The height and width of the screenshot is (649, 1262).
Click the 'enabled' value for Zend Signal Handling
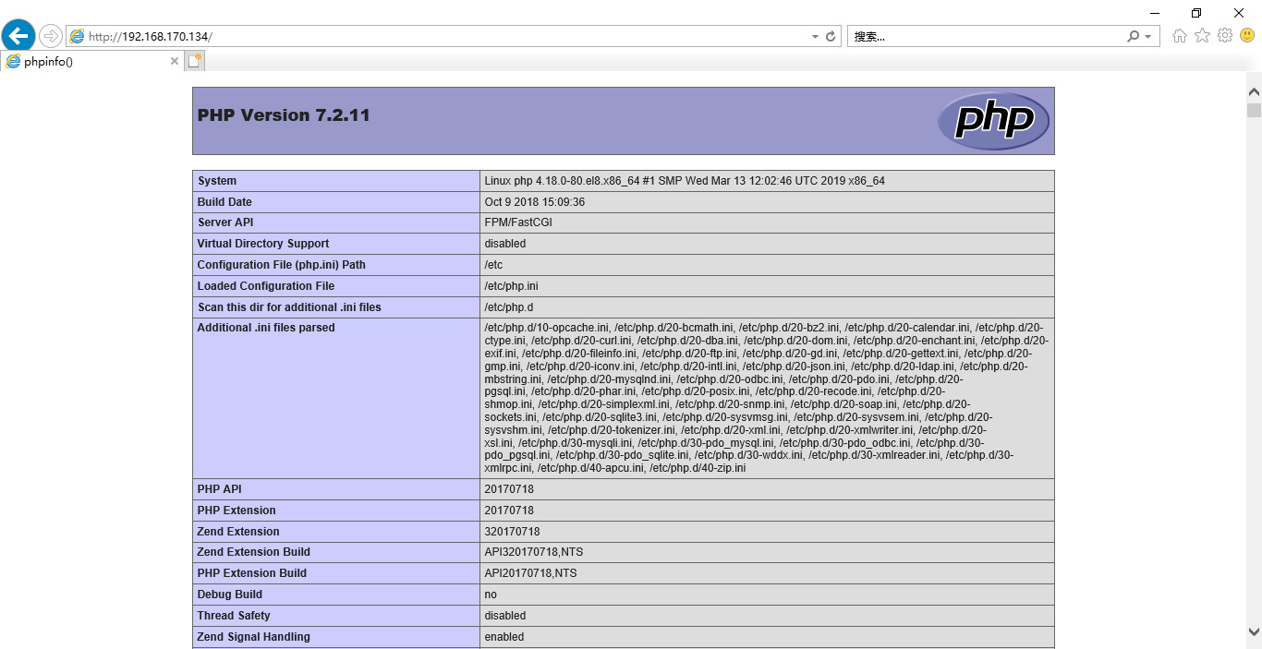(x=504, y=637)
